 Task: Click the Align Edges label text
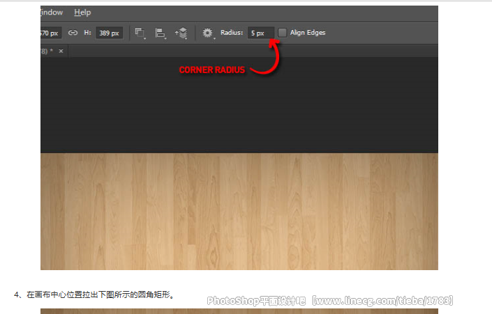[308, 33]
